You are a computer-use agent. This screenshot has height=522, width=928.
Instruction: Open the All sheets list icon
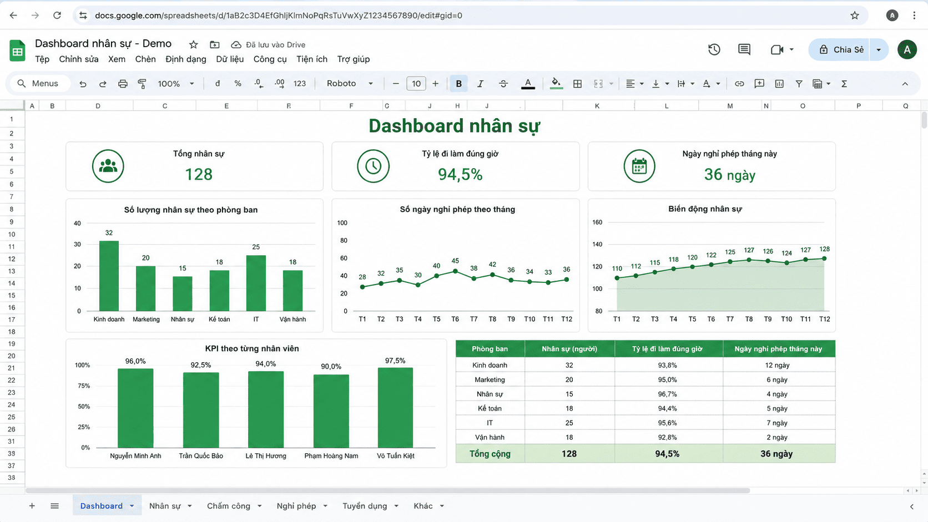[x=54, y=506]
